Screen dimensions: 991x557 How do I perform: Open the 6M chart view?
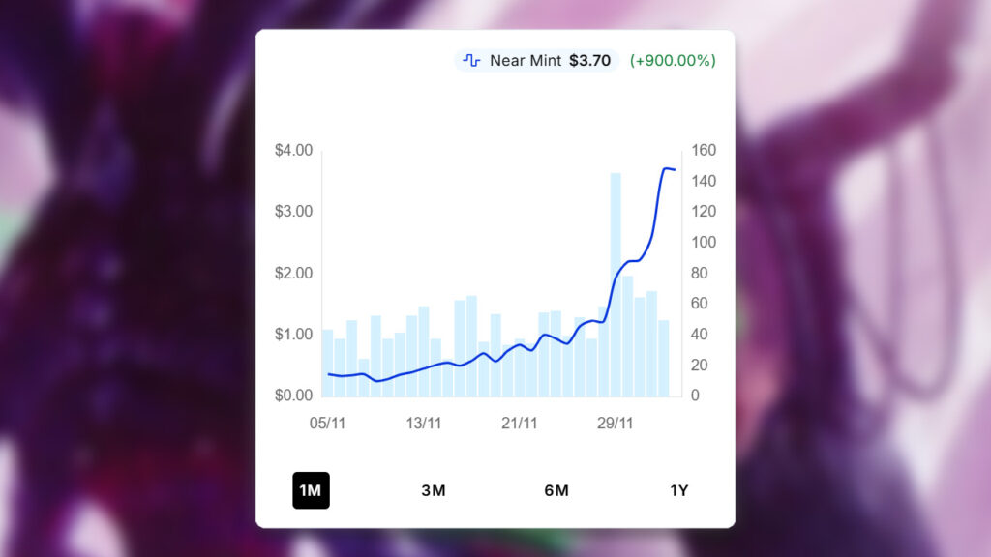[x=556, y=490]
